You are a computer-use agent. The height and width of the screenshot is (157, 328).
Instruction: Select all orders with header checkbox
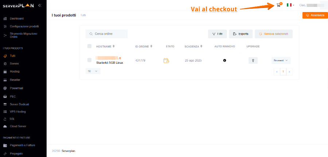(90, 46)
